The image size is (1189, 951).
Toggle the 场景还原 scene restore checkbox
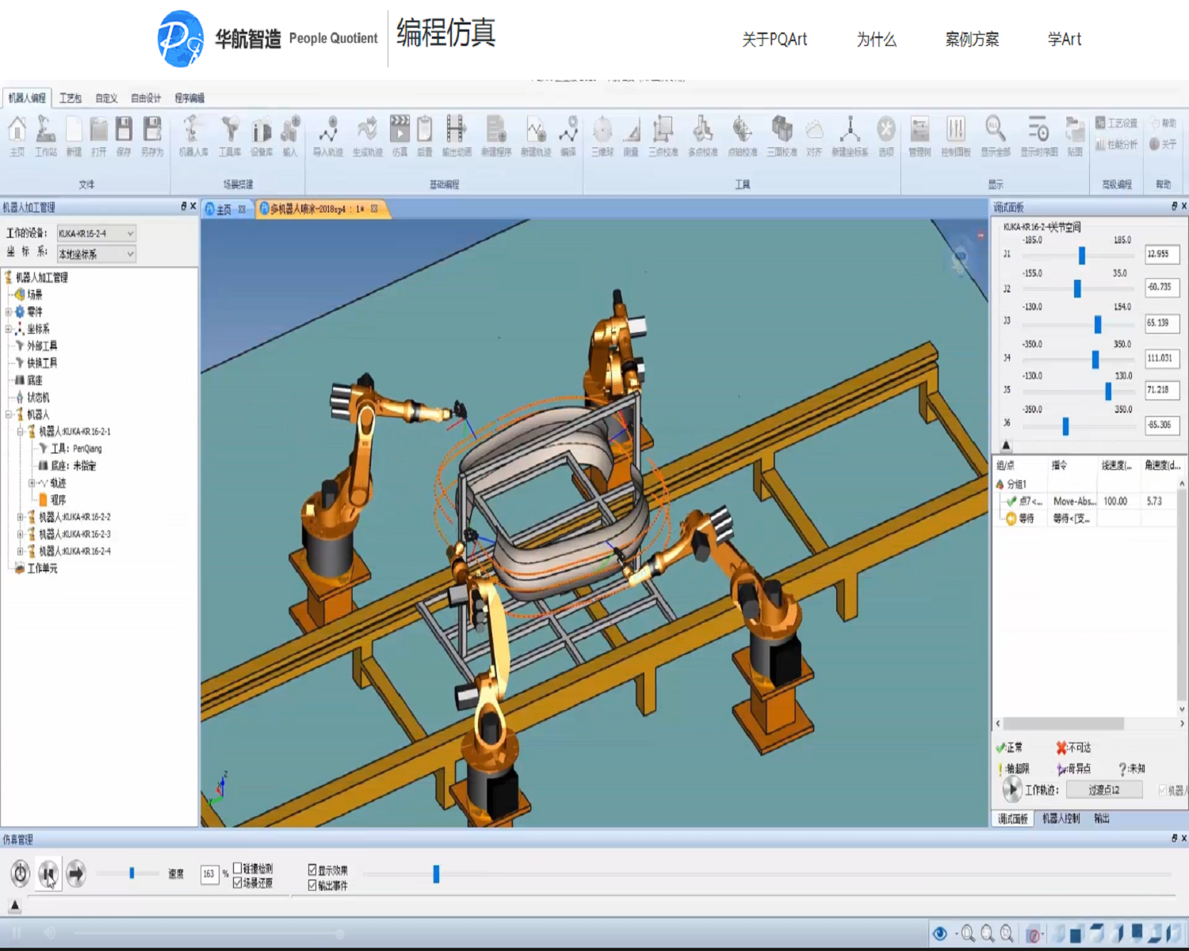238,883
